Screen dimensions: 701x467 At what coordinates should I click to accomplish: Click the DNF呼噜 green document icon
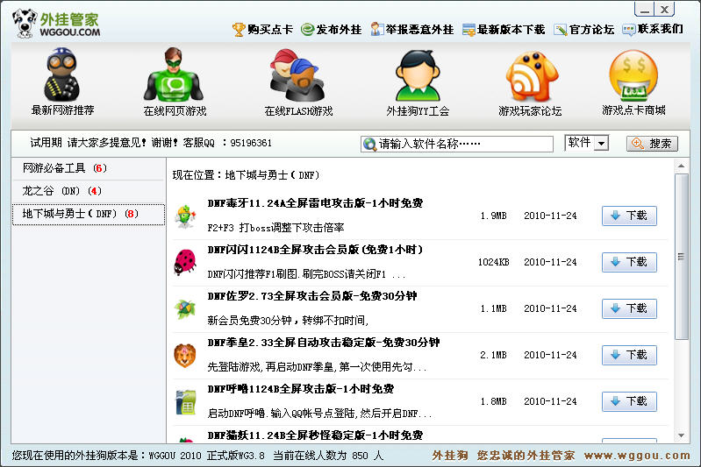click(x=186, y=402)
